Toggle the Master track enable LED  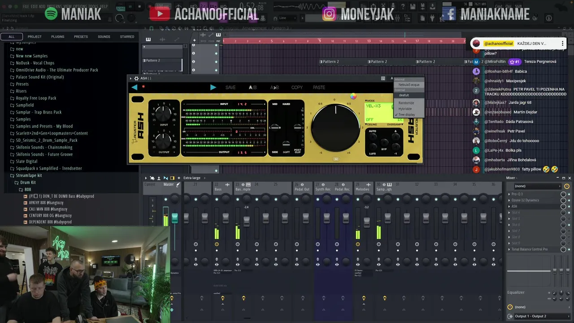point(165,199)
